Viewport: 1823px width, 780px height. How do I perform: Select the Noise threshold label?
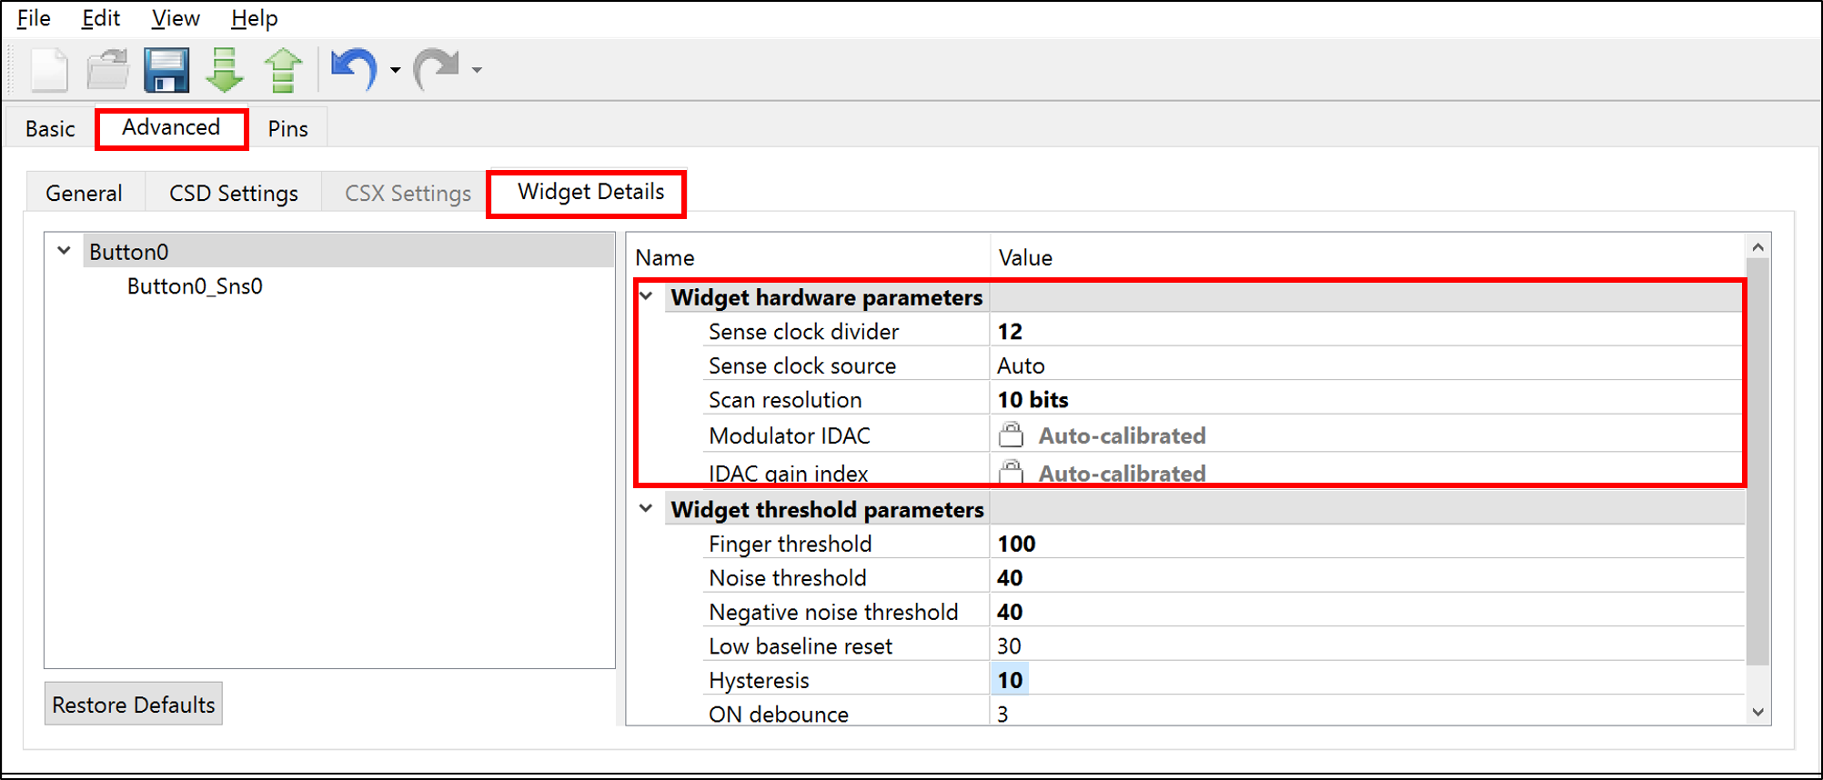point(787,578)
